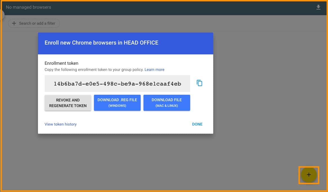Close the dialog with DONE
Screen dimensions: 328x192
[197, 124]
